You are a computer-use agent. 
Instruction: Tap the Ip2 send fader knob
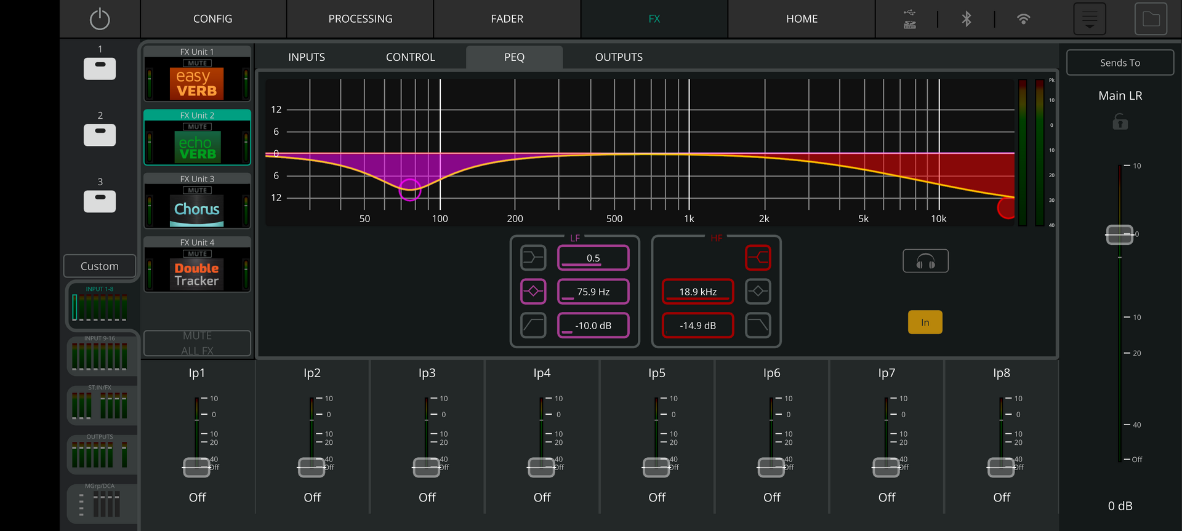(x=312, y=468)
